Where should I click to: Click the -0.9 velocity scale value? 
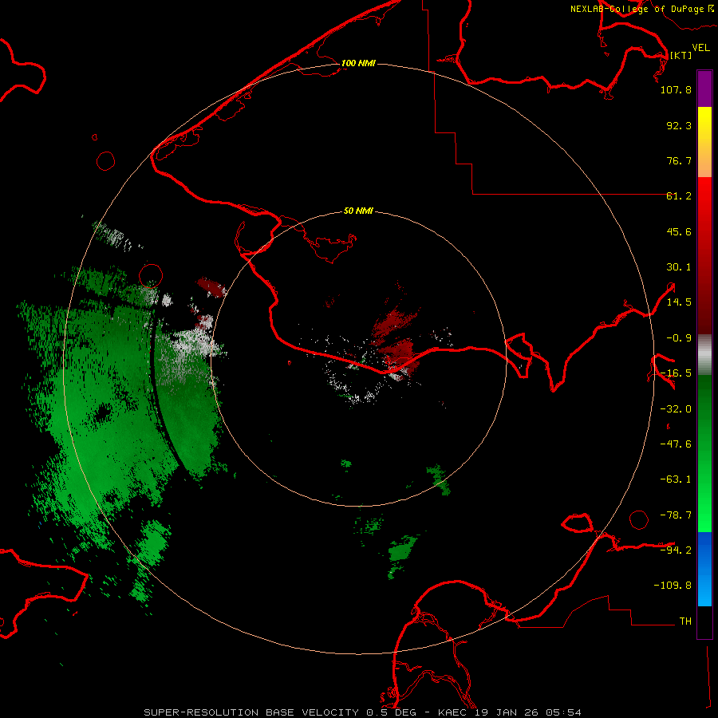(x=679, y=338)
